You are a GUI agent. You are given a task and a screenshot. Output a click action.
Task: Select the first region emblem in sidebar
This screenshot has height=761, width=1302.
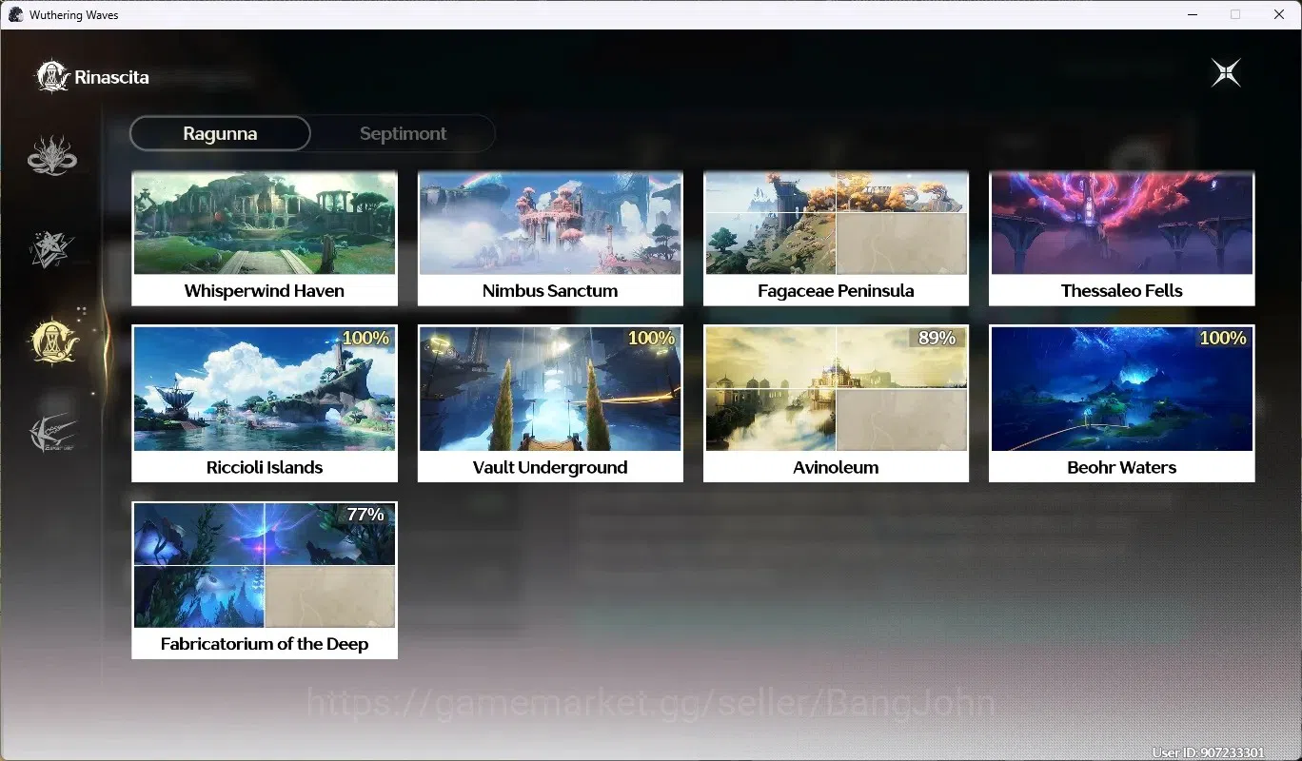coord(52,156)
